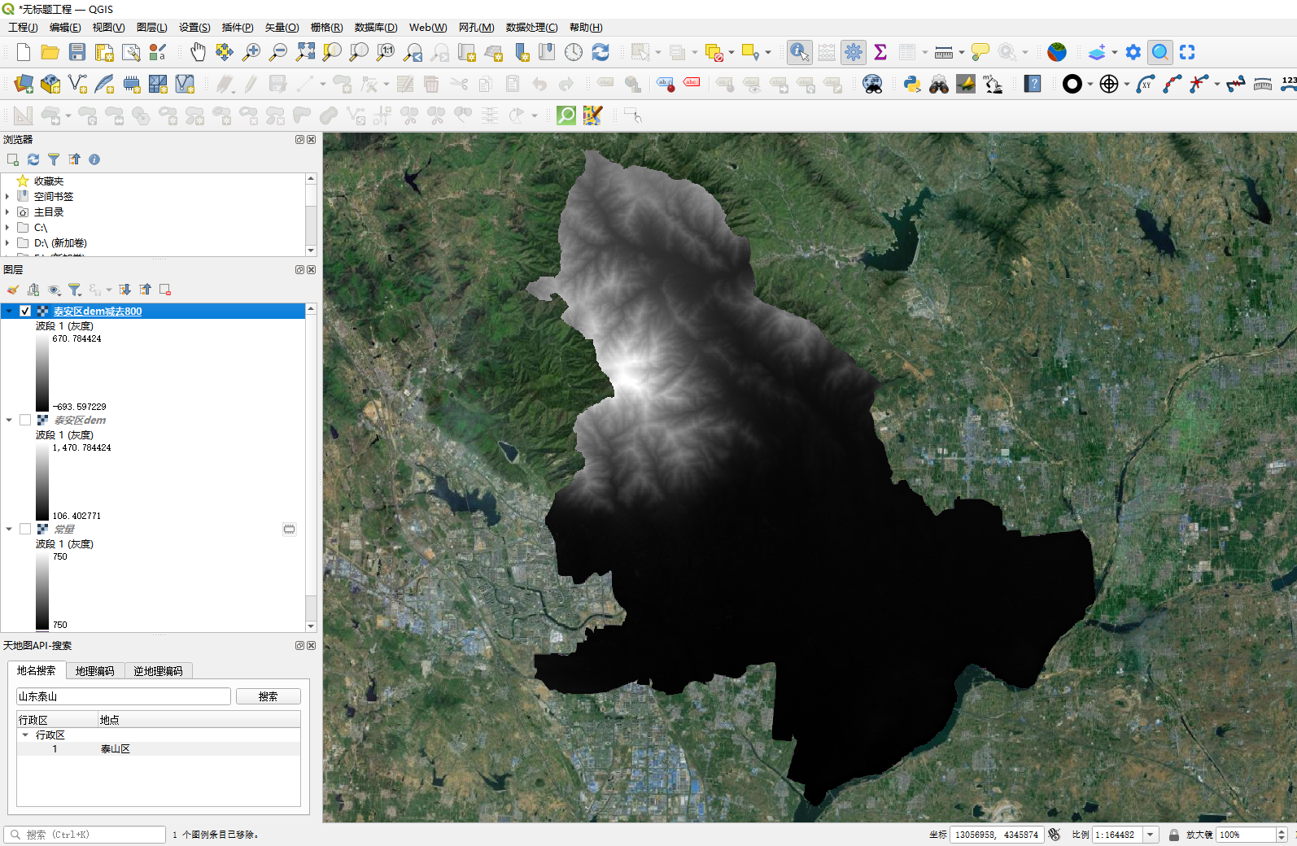Click the 行政区 column header
This screenshot has height=846, width=1297.
[x=57, y=720]
